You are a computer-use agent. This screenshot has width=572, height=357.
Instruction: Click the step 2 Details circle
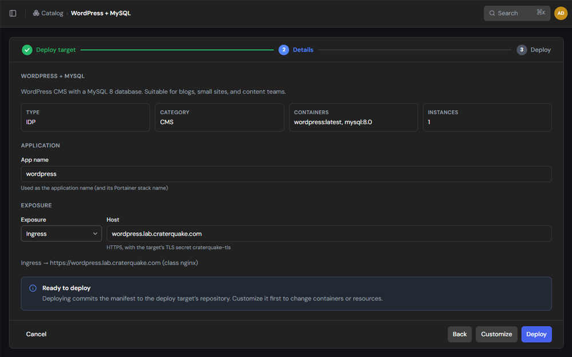pos(284,50)
